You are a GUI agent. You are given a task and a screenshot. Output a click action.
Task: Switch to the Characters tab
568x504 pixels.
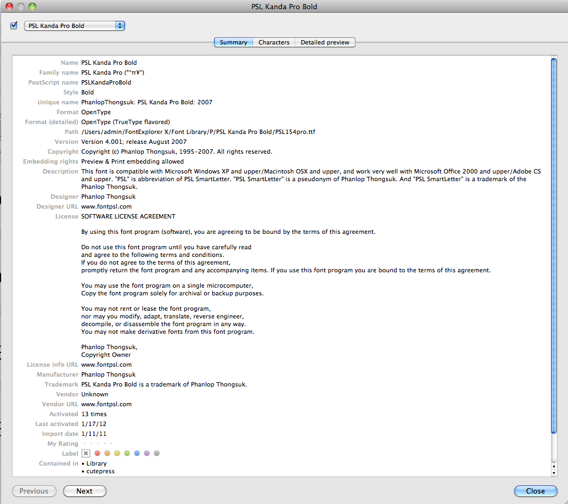pos(274,42)
